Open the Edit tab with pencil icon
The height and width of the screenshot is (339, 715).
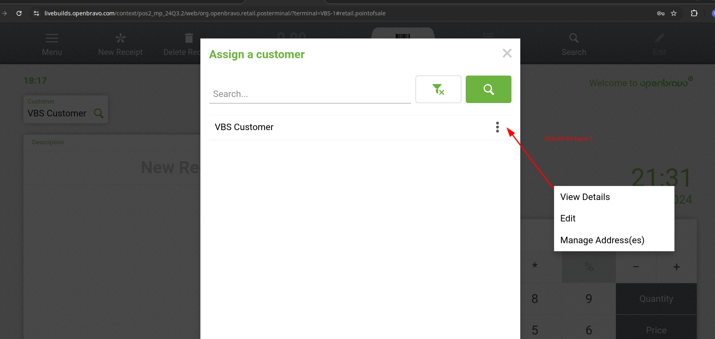(x=659, y=44)
